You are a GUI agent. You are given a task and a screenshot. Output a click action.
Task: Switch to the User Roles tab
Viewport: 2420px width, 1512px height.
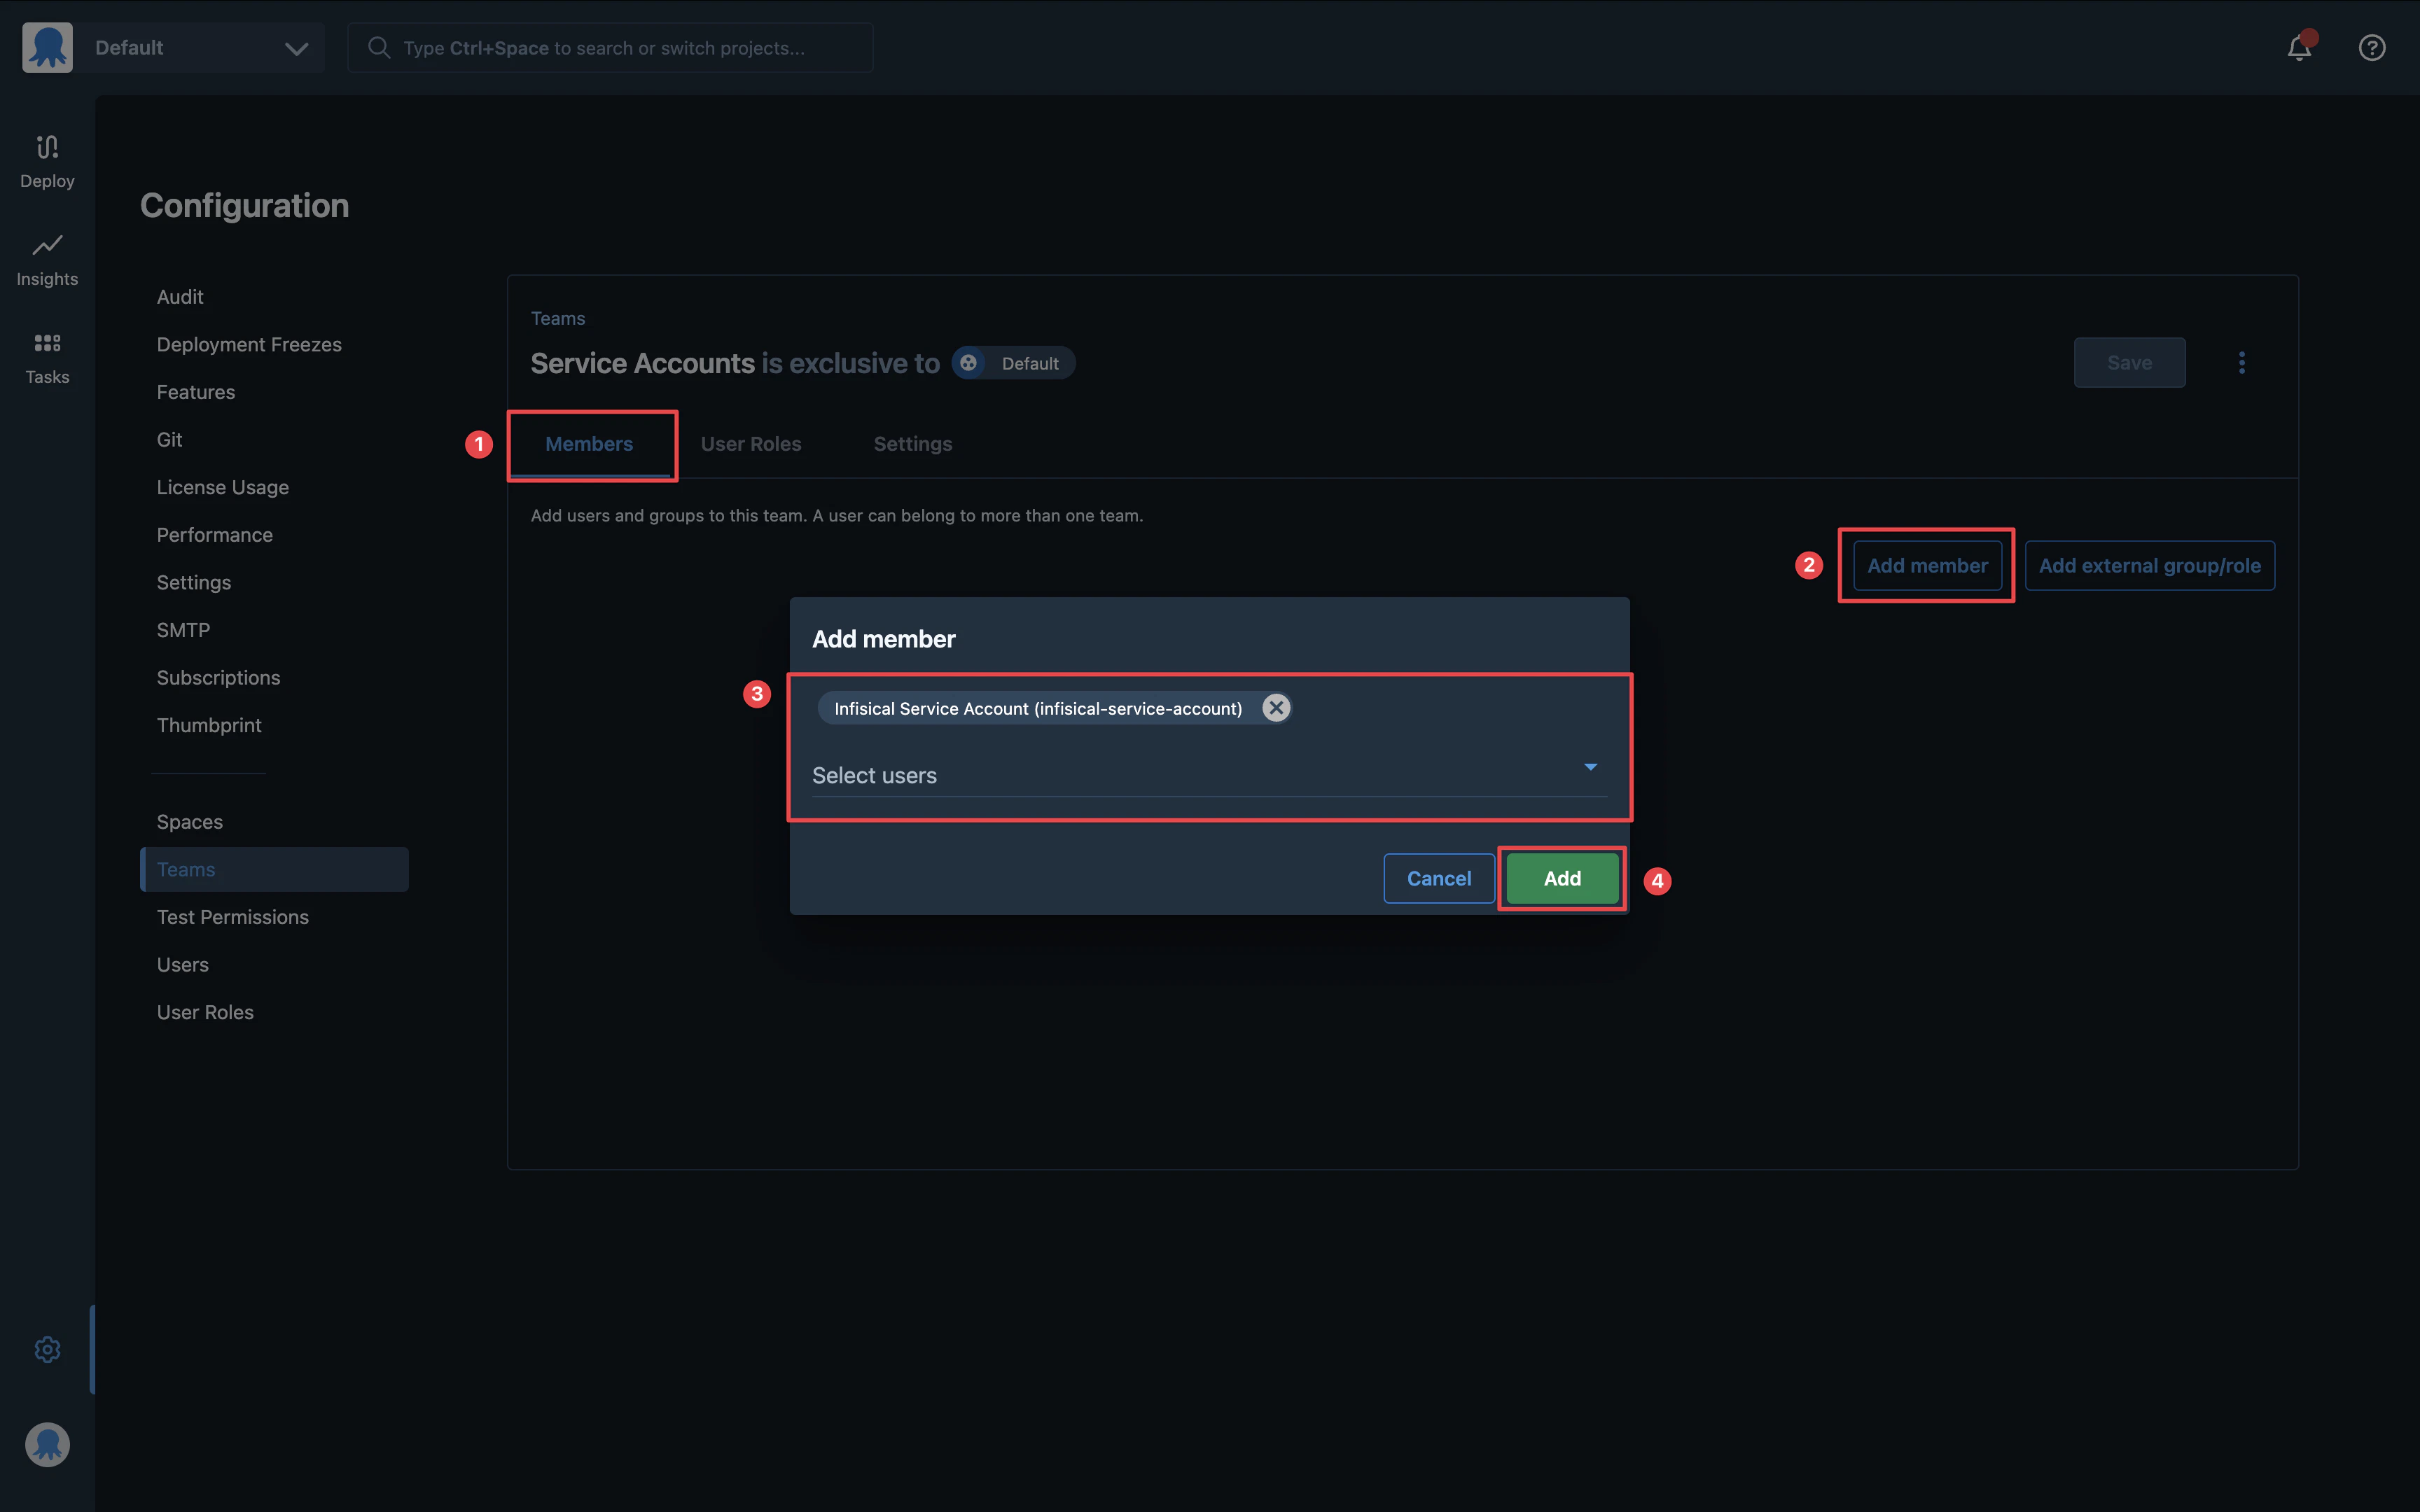coord(751,444)
